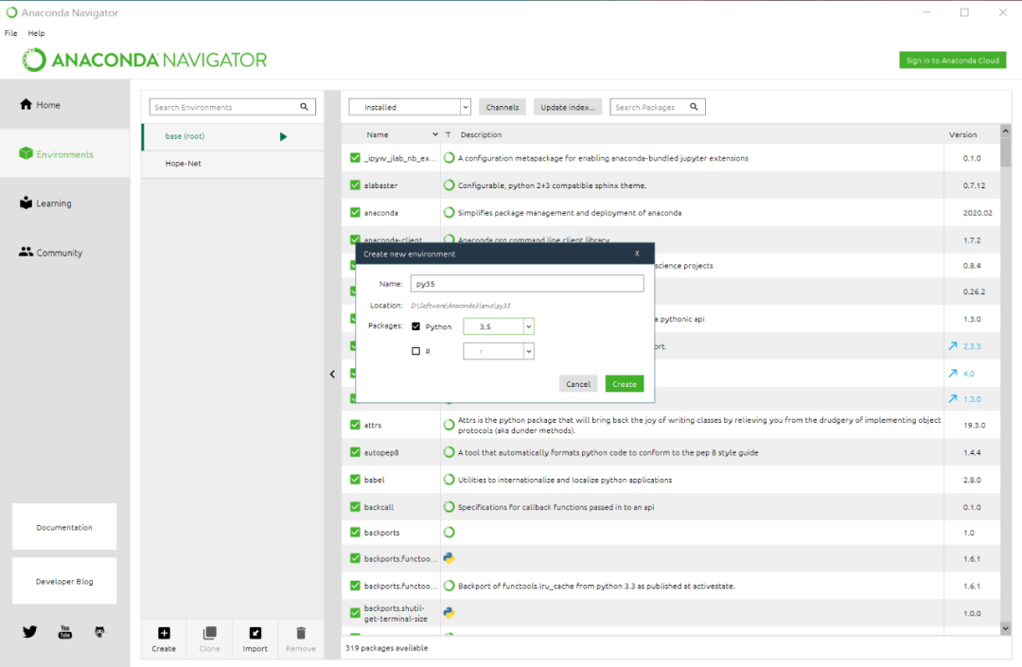1022x667 pixels.
Task: Click the environment Name input field
Action: tap(527, 283)
